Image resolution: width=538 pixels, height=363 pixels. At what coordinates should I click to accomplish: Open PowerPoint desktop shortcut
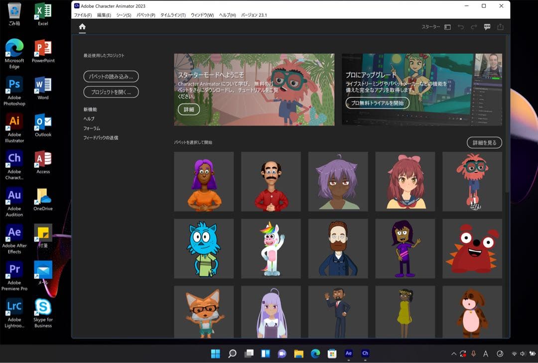coord(43,51)
